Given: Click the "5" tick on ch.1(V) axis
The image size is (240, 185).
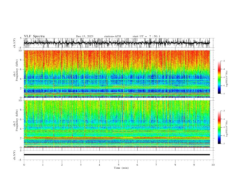Looking at the screenshot, I should pos(21,38).
